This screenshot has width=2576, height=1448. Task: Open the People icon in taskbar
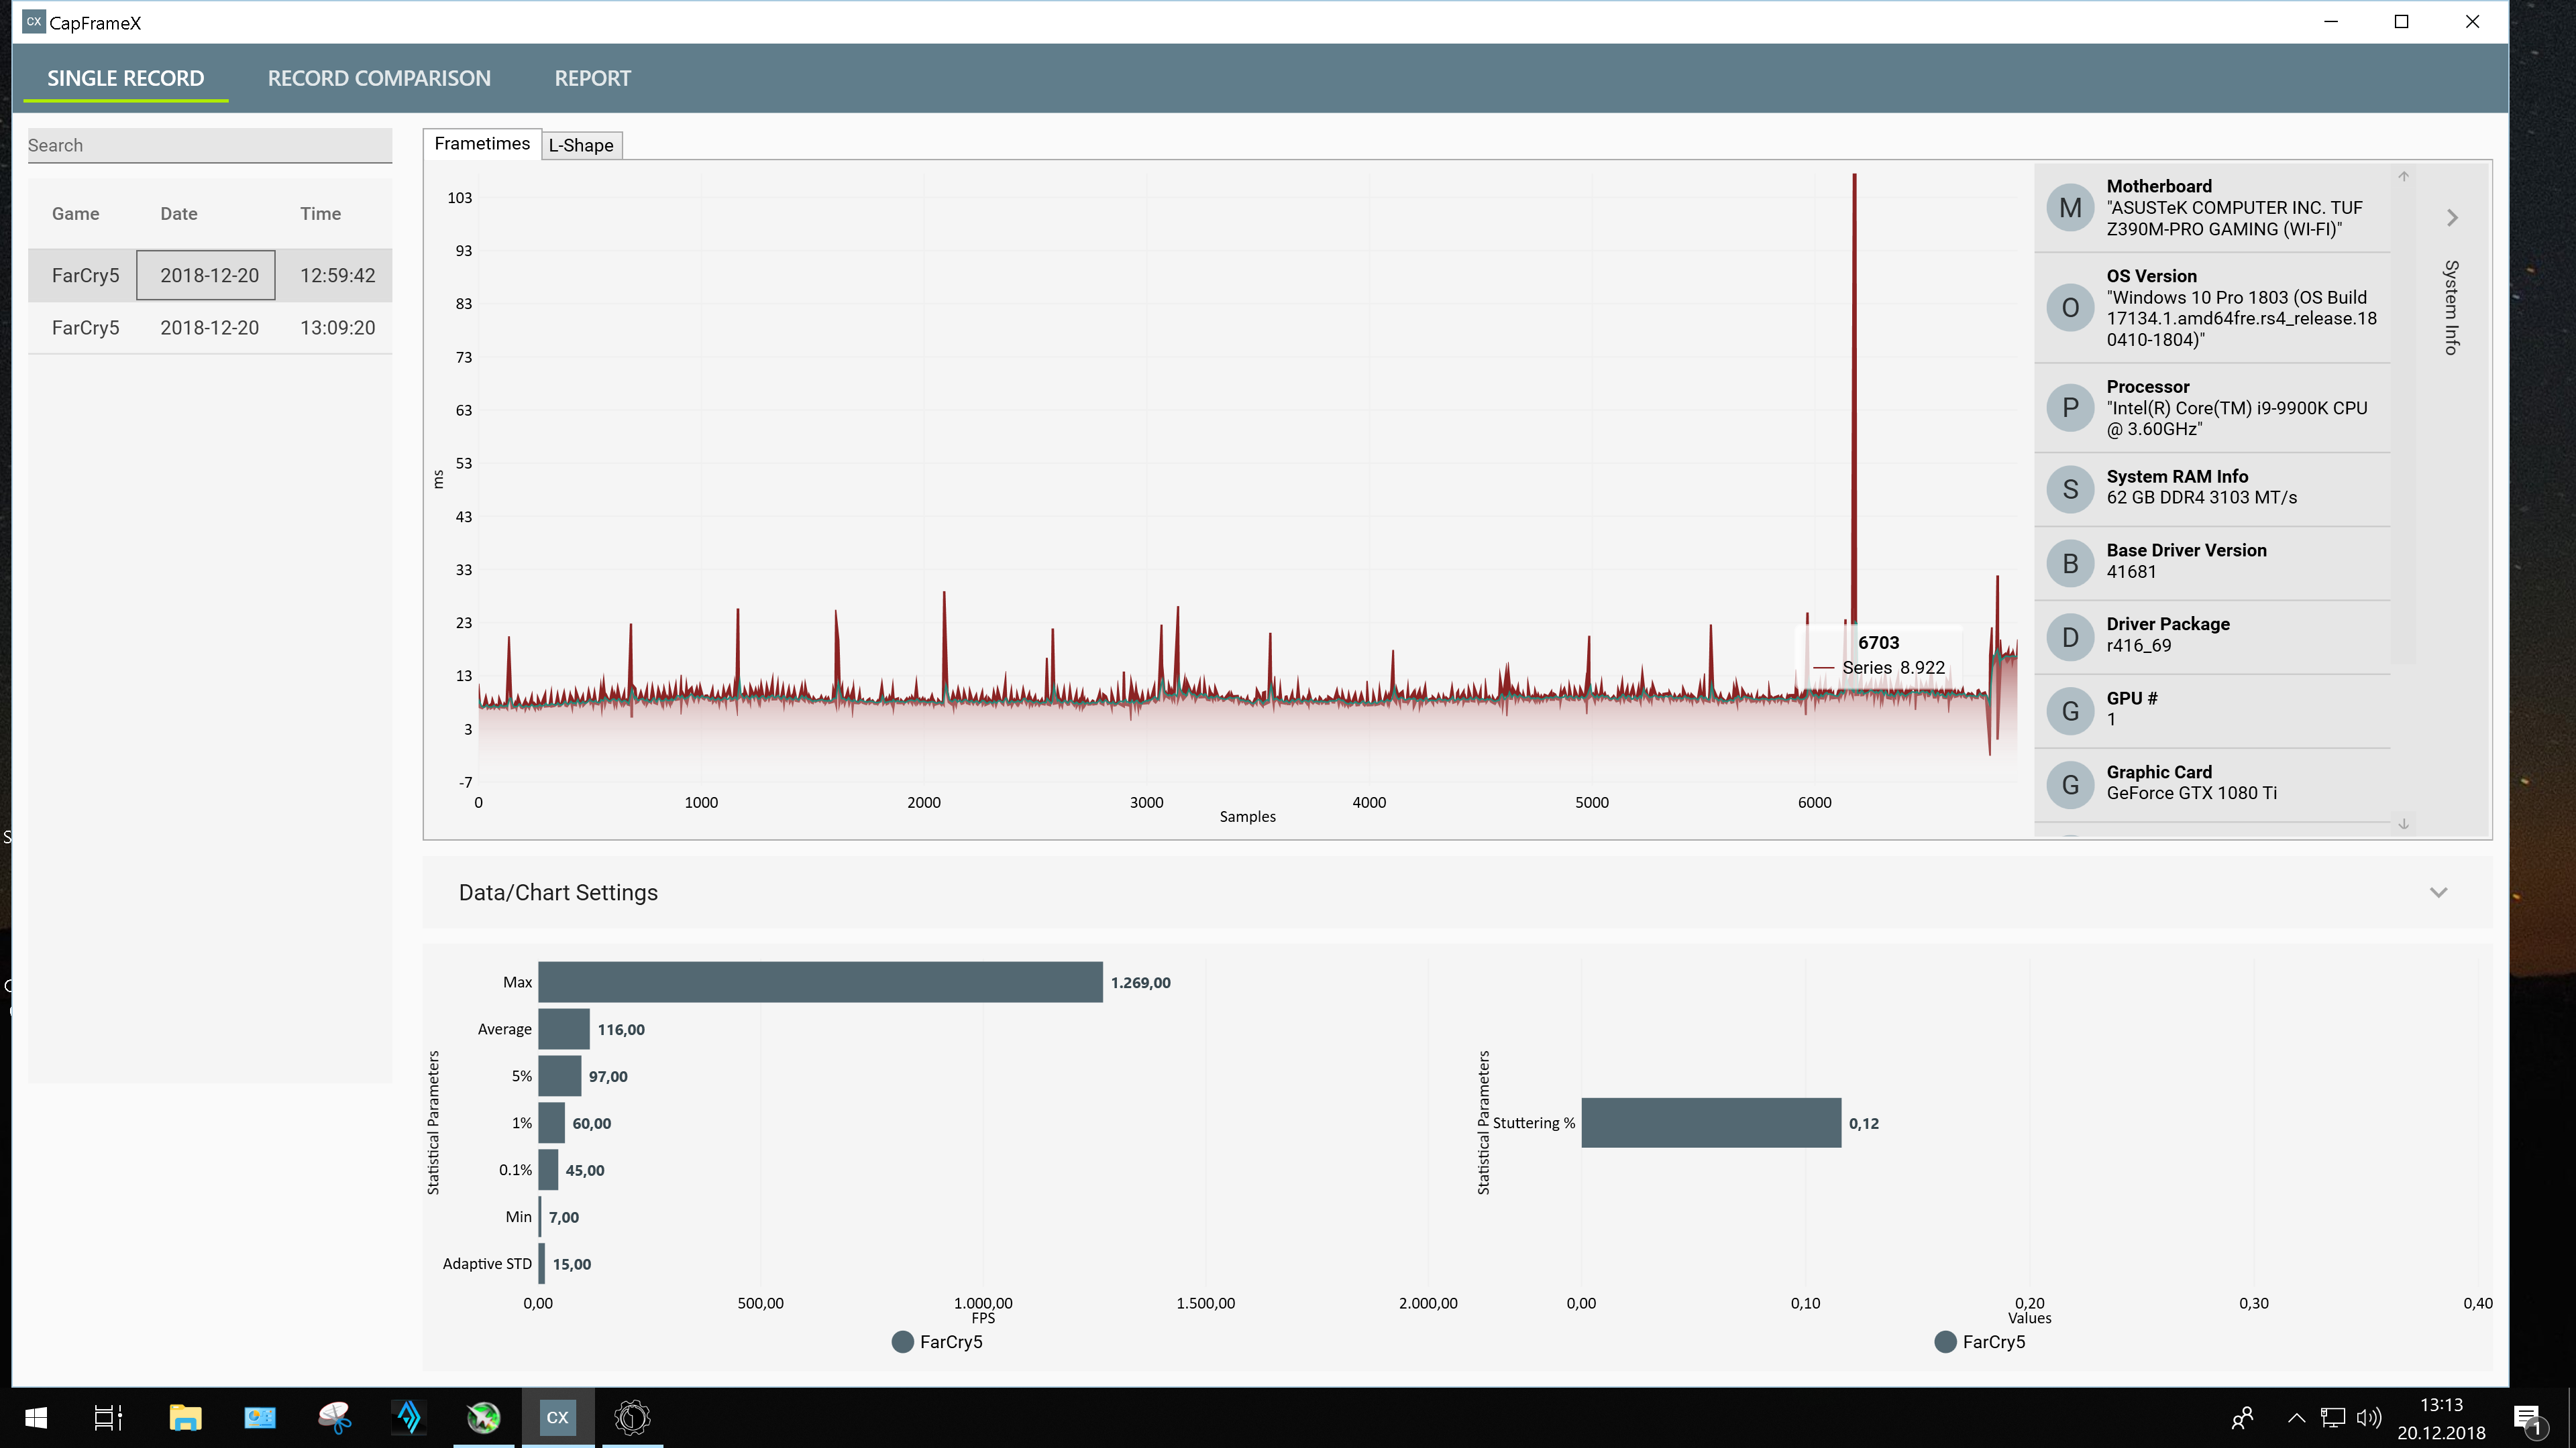click(2243, 1417)
